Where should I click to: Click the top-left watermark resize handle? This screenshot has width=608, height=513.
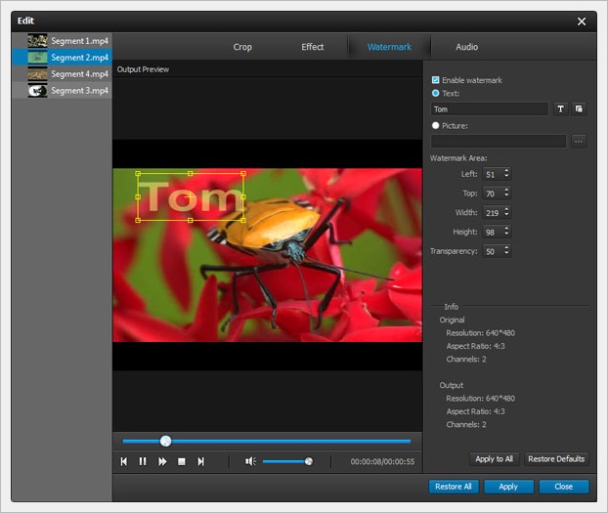coord(138,173)
